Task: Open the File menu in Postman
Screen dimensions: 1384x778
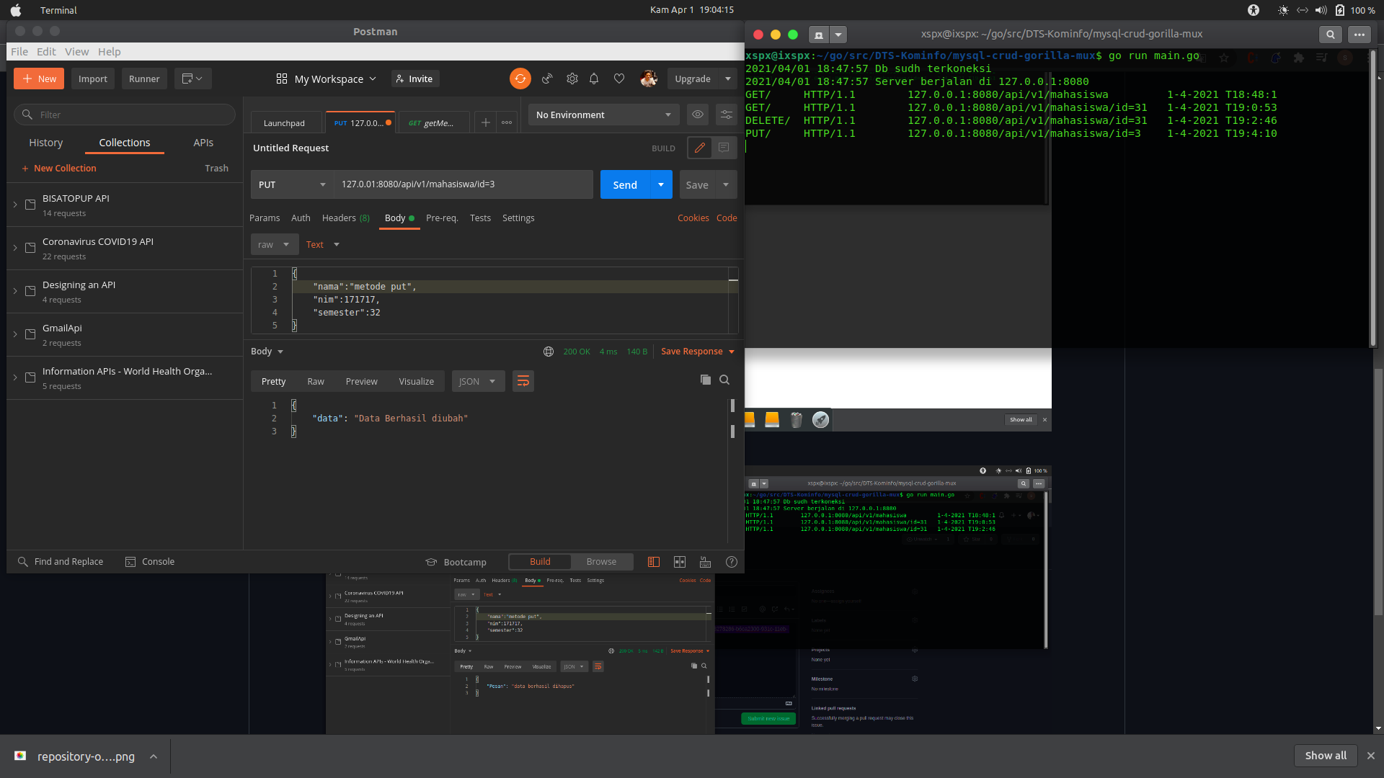Action: (x=19, y=51)
